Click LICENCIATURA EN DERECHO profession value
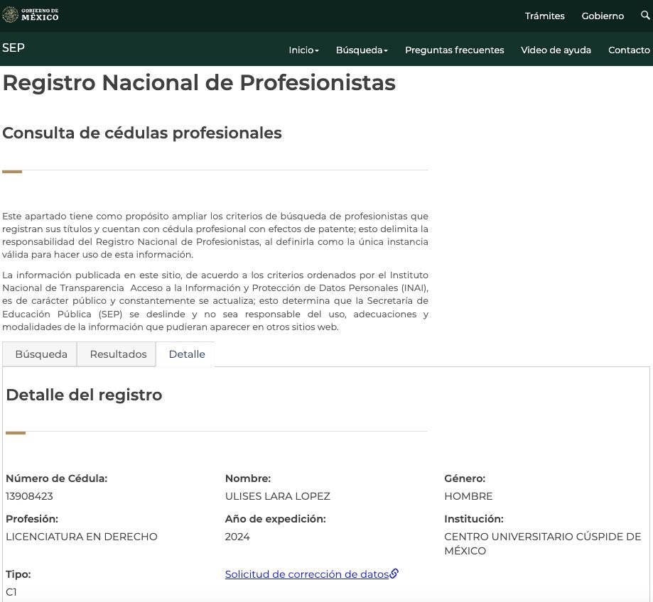This screenshot has height=602, width=653. (82, 537)
